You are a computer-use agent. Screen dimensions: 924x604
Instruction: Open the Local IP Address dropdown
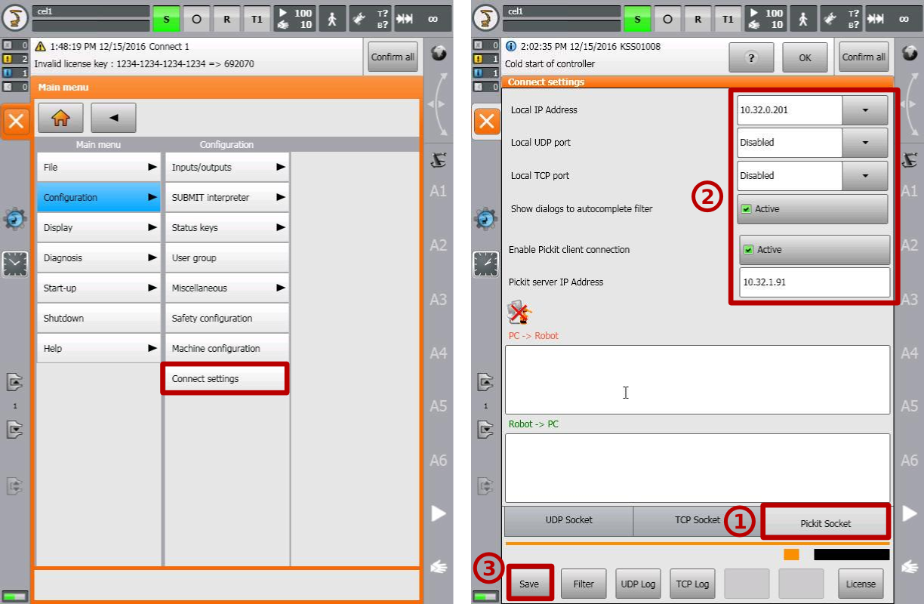pos(864,110)
